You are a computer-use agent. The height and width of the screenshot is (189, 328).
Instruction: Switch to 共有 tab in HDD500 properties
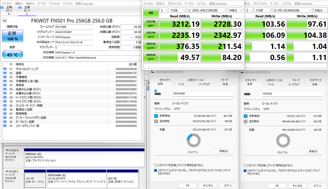[x=315, y=84]
